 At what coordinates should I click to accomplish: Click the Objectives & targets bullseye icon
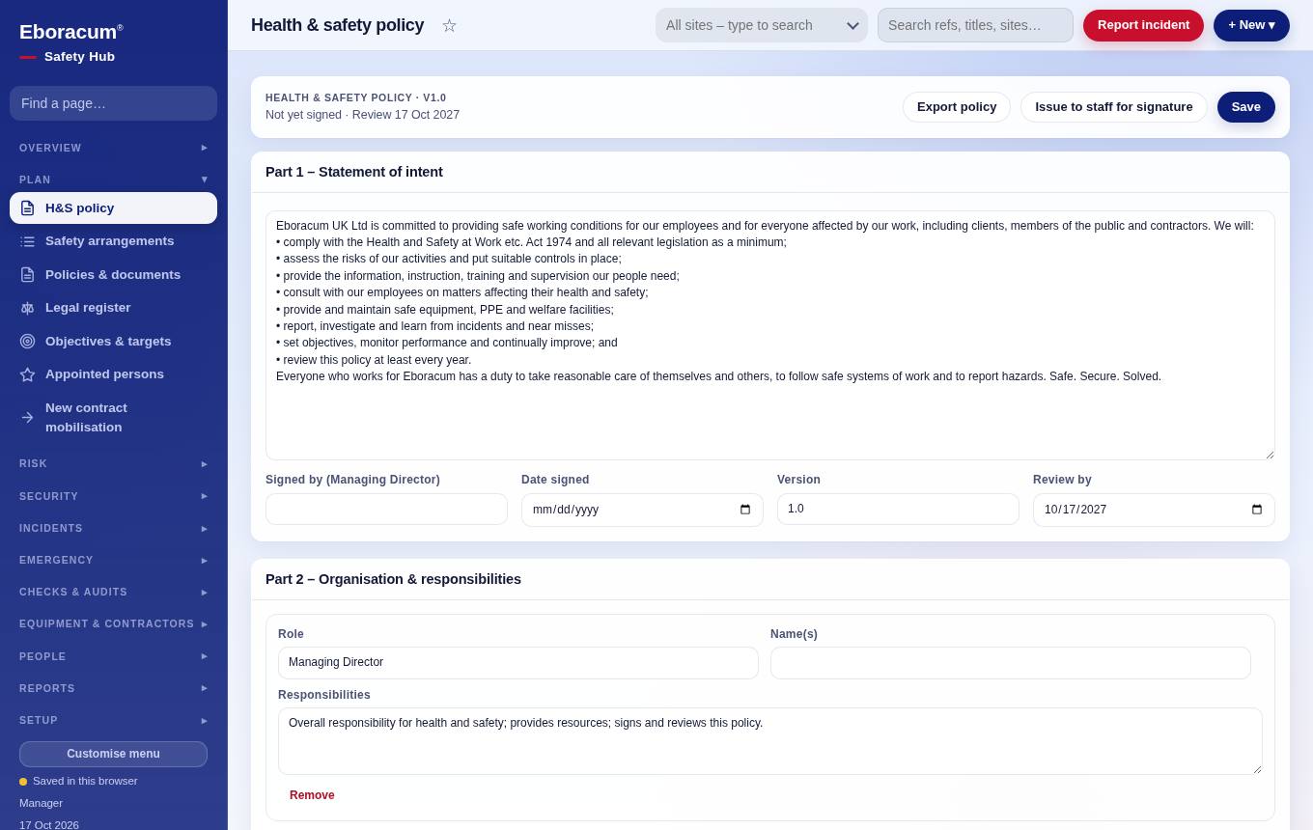coord(27,342)
